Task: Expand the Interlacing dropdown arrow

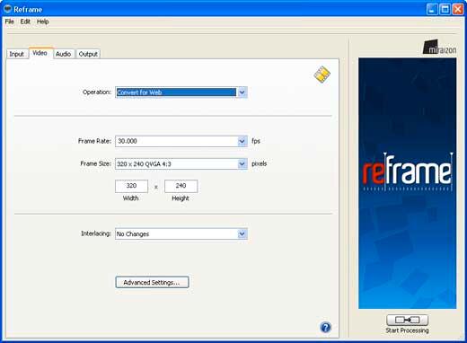Action: point(242,233)
